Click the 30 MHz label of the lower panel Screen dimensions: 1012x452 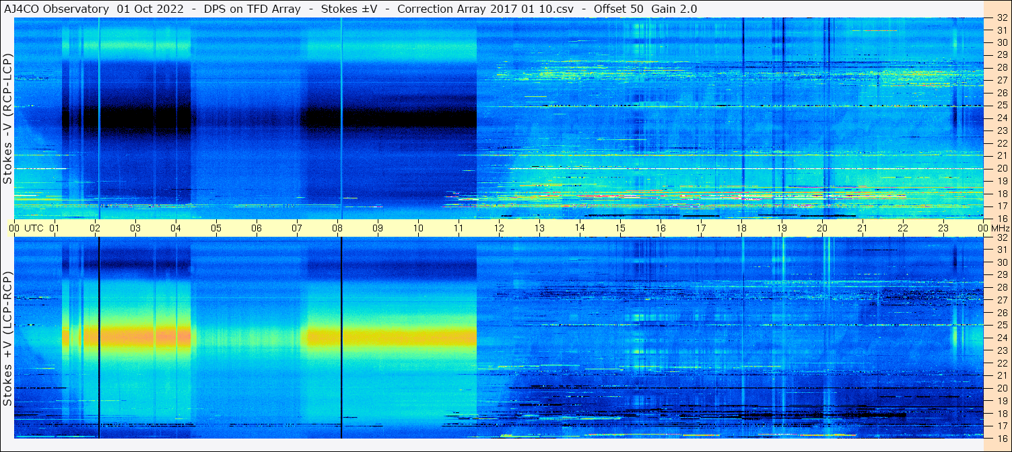[x=1001, y=262]
